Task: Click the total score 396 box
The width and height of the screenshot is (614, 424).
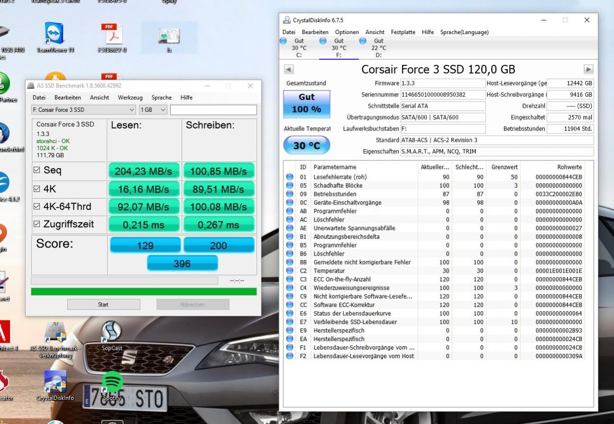Action: pyautogui.click(x=182, y=263)
